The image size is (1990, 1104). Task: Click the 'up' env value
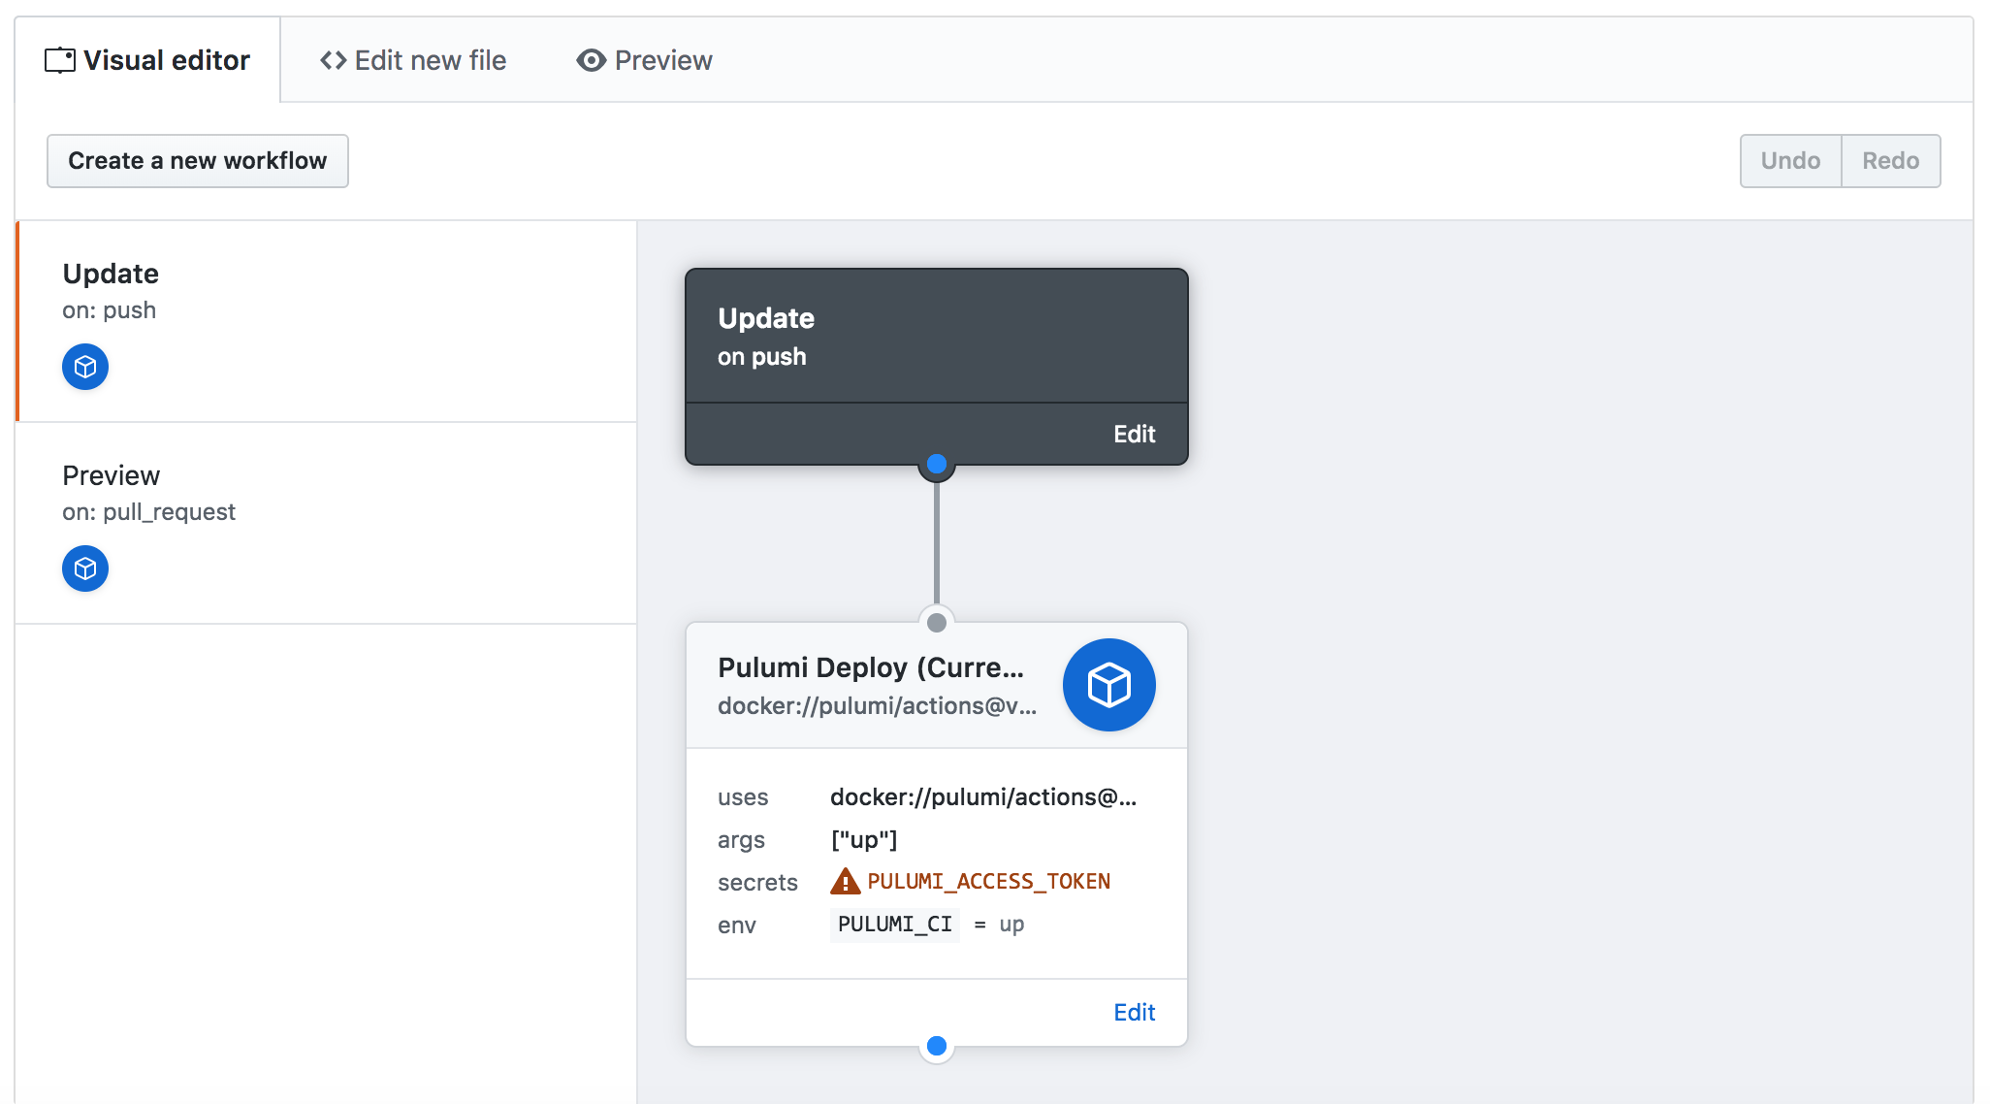click(1011, 925)
